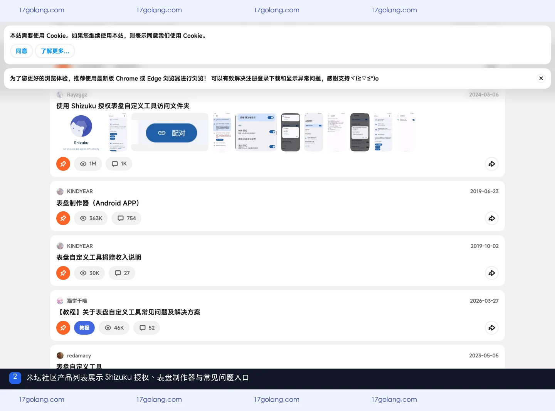Click KINDYEAR's avatar on the 捐赠收入说明 post
The width and height of the screenshot is (555, 411).
60,246
